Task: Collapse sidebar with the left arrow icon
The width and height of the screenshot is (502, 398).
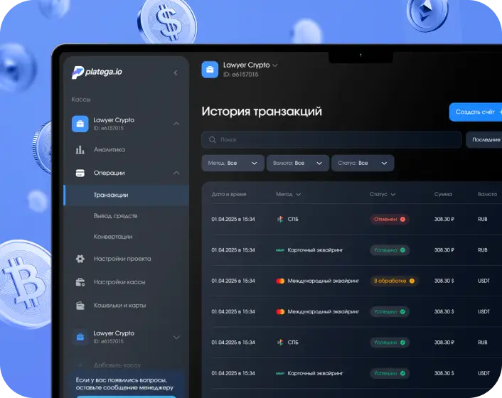Action: click(x=176, y=72)
